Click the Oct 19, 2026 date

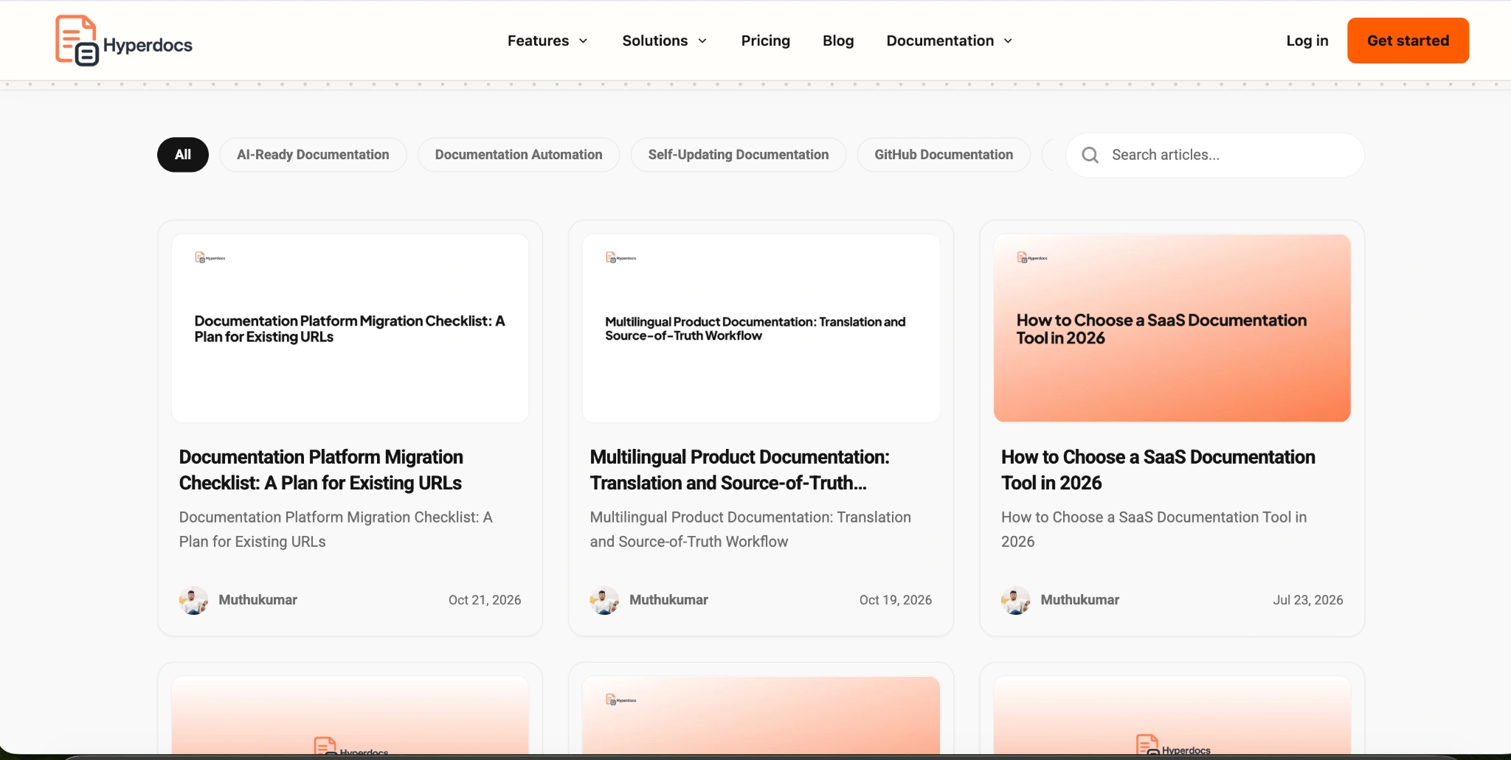pos(895,600)
